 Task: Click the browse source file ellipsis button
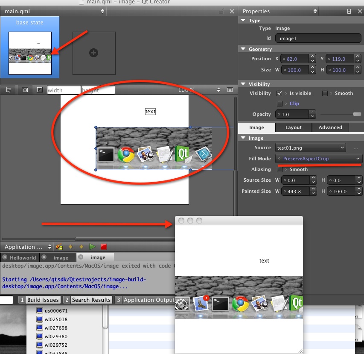point(355,148)
